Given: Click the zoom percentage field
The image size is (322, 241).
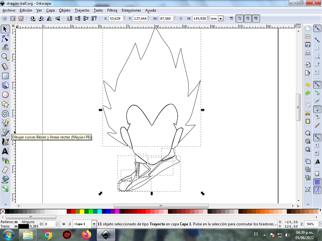Looking at the screenshot, I should pos(311,224).
